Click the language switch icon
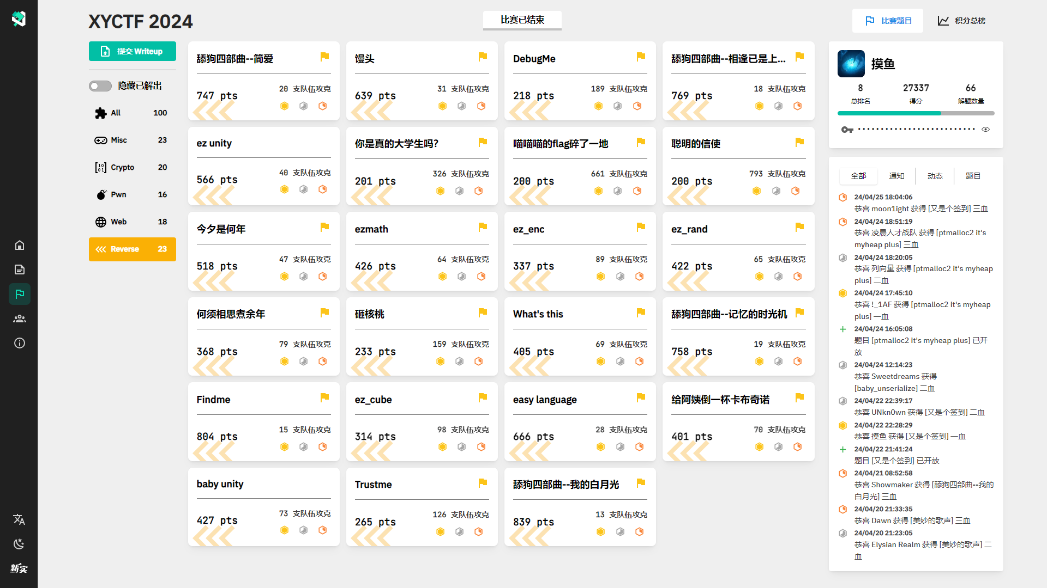The width and height of the screenshot is (1047, 588). coord(19,519)
